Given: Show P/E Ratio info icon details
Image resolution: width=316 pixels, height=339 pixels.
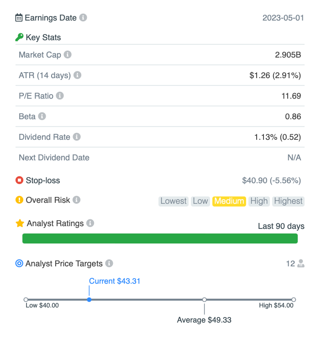Looking at the screenshot, I should click(x=60, y=95).
